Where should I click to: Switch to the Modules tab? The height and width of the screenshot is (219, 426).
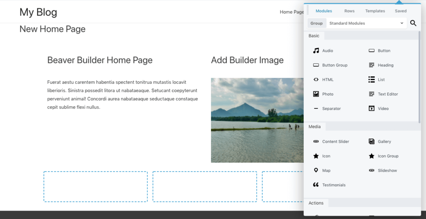click(x=324, y=11)
